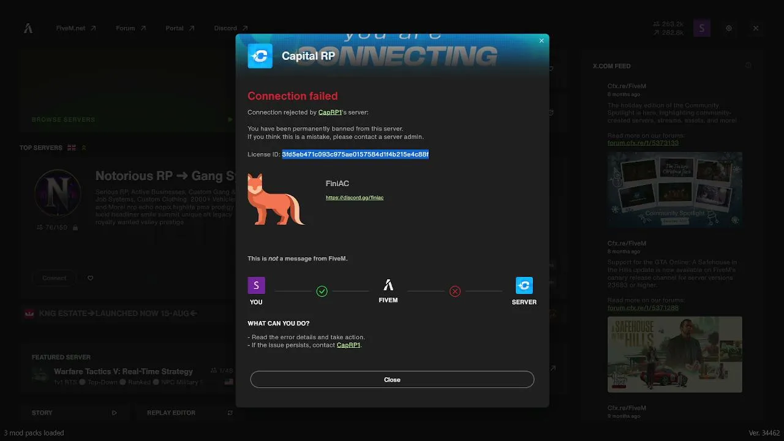Click the UK flag icon beside TOP SERVERS
Screen dimensions: 784x441
(x=72, y=148)
